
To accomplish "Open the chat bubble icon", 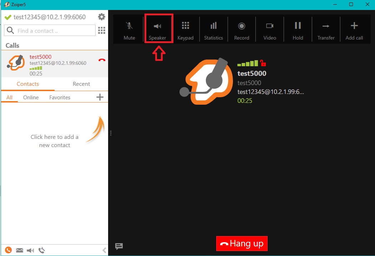I will (x=119, y=246).
